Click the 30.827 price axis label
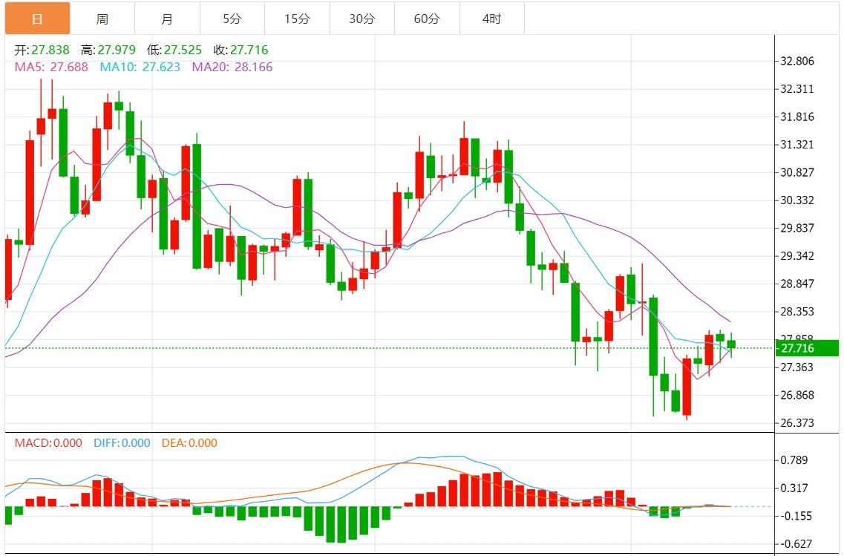Viewport: 844px width, 556px height. [x=797, y=172]
